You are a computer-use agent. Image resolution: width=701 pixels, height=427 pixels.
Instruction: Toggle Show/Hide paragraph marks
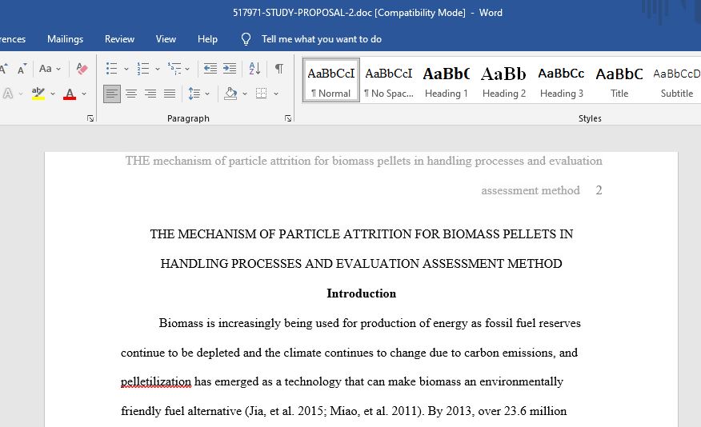point(279,68)
